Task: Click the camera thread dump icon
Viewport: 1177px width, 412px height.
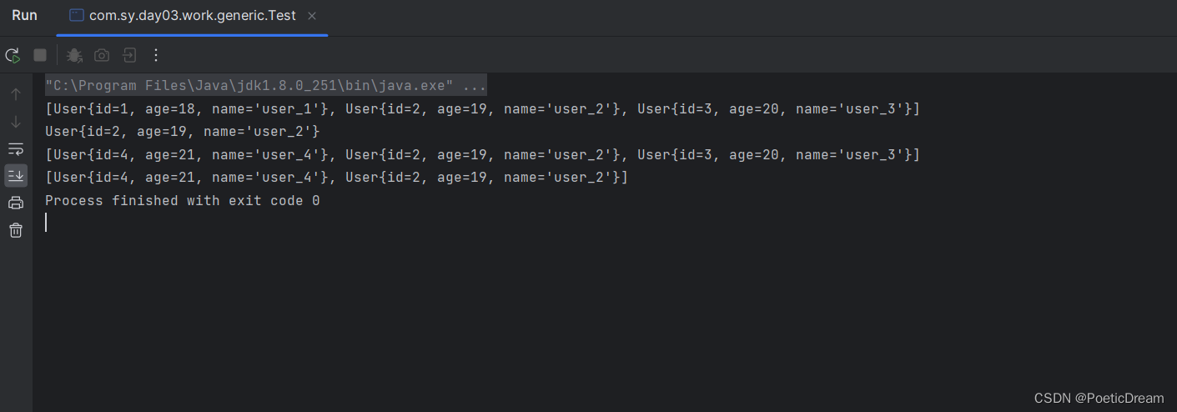Action: [102, 55]
